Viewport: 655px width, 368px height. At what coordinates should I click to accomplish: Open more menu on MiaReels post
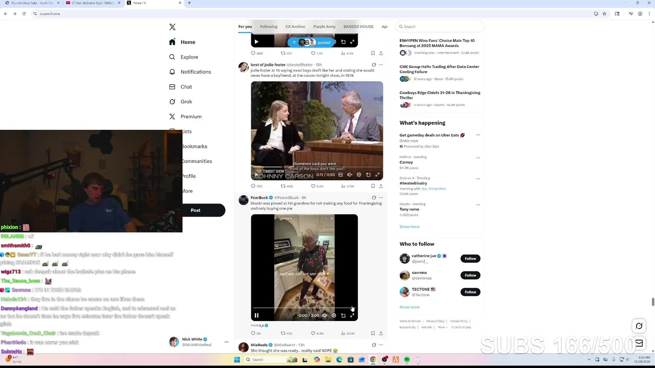381,345
